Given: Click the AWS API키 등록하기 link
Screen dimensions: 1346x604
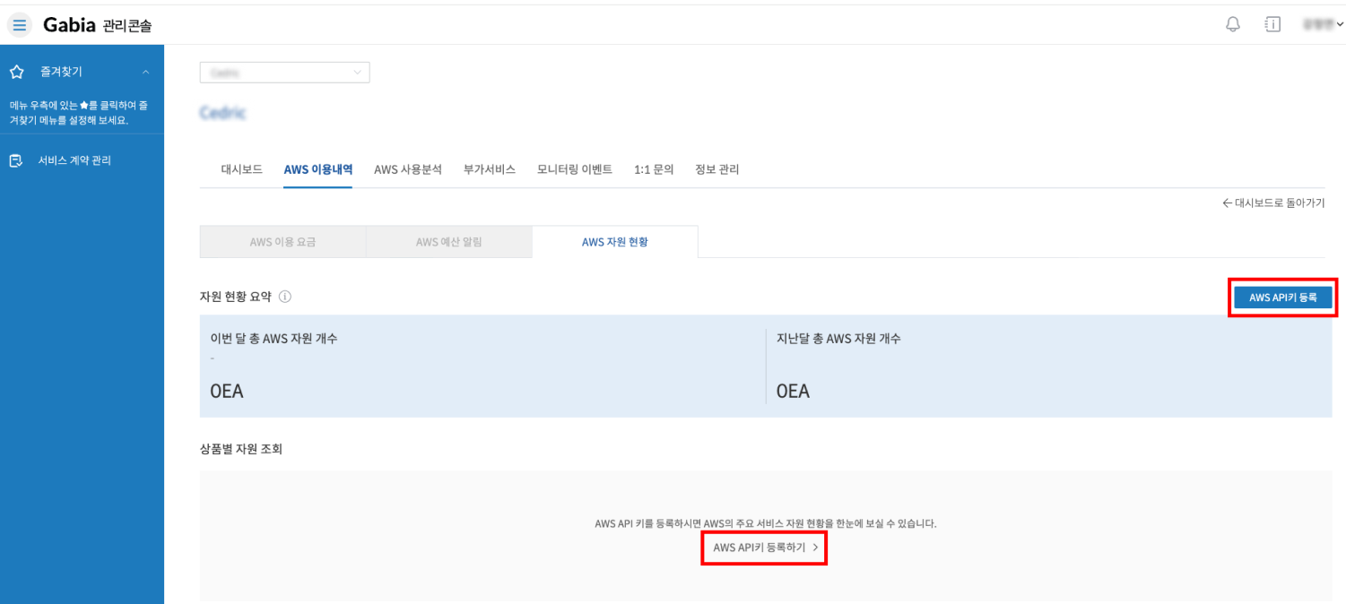Looking at the screenshot, I should pos(765,547).
